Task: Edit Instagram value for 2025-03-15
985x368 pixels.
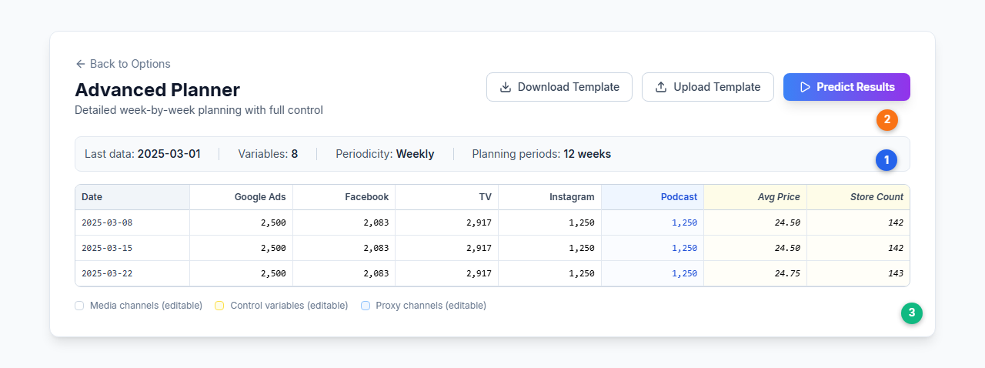Action: click(550, 248)
